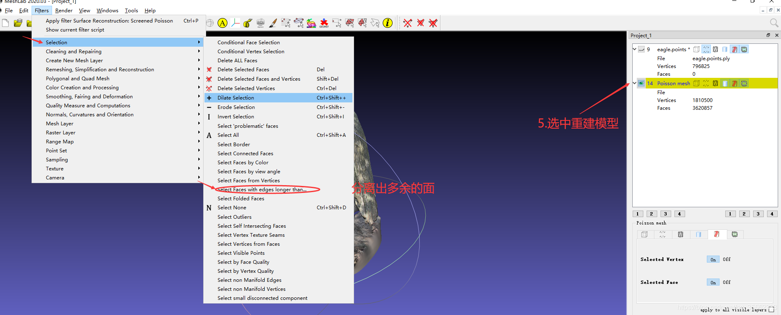
Task: Choose Select Non Manifold Edges
Action: pyautogui.click(x=279, y=280)
